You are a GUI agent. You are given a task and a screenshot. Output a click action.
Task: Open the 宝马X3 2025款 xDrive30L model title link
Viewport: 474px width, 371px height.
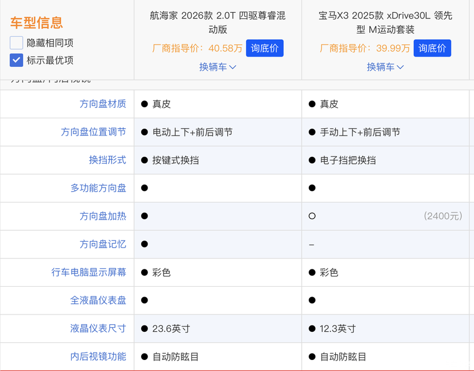pos(385,22)
